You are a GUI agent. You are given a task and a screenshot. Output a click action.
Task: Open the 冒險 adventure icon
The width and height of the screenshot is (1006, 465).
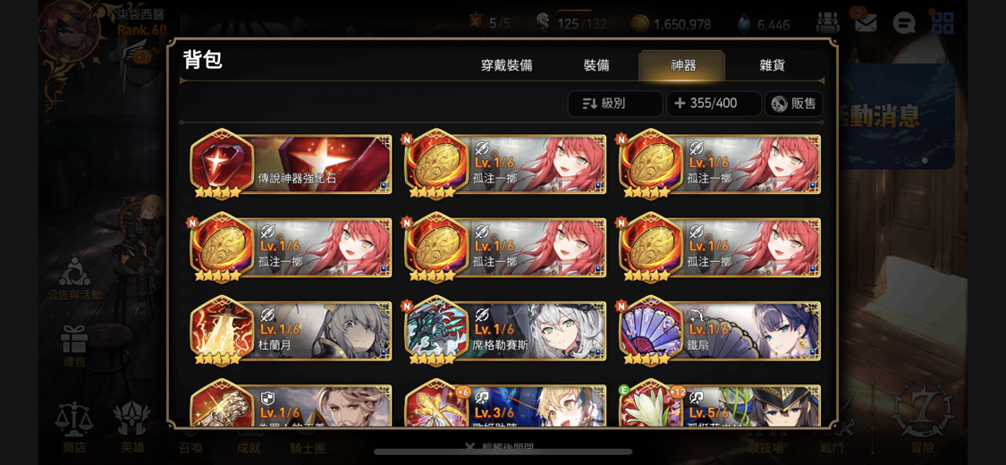click(x=923, y=421)
